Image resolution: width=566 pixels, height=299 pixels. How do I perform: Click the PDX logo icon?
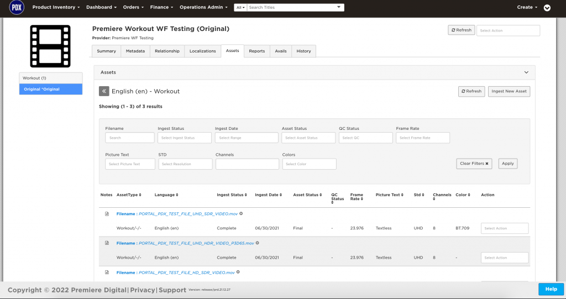coord(17,7)
